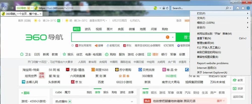Click the Tools gear icon
This screenshot has width=252, height=104.
pos(248,8)
